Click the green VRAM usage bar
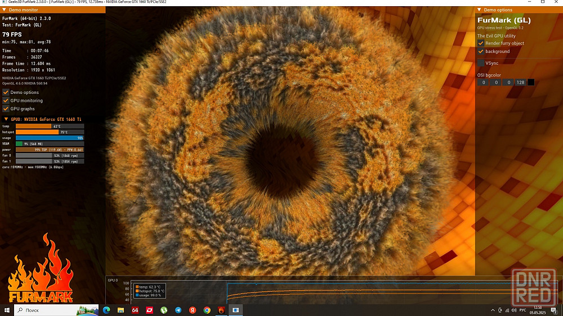This screenshot has width=563, height=316. [50, 144]
